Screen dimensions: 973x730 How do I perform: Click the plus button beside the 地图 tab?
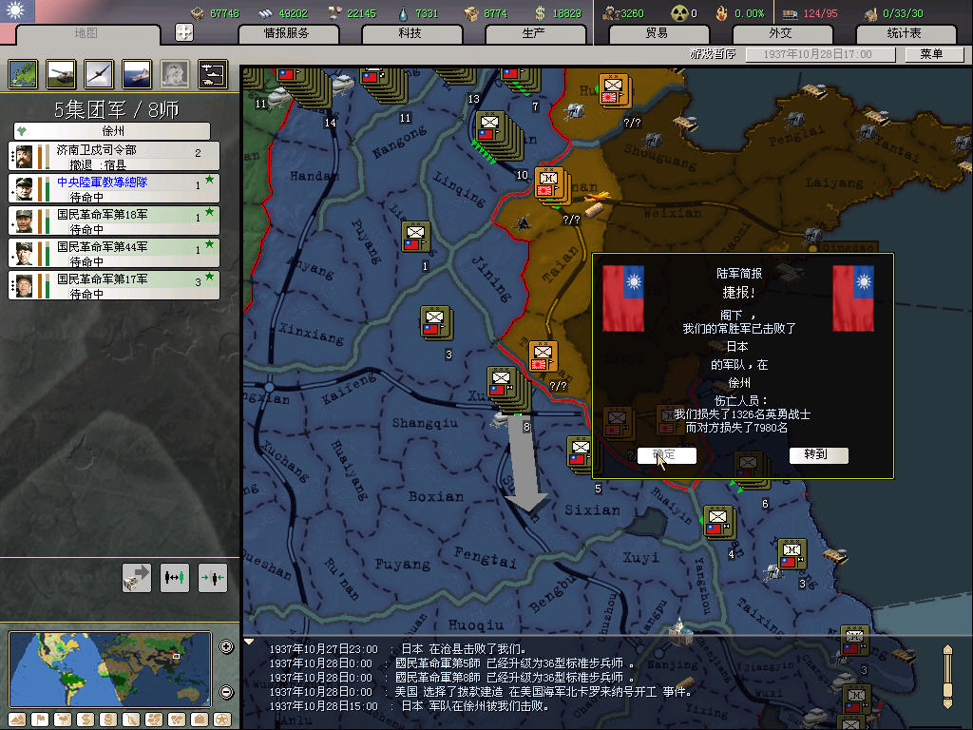pyautogui.click(x=183, y=32)
